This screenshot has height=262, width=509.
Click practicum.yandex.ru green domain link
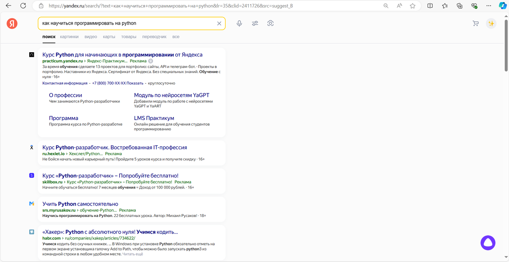(63, 61)
